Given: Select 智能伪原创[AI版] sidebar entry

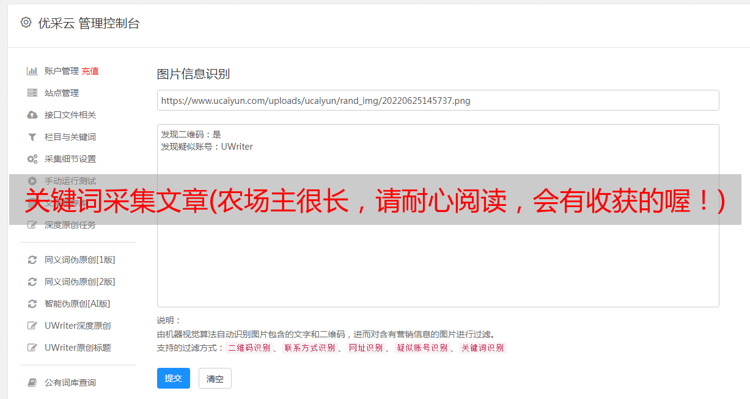Looking at the screenshot, I should [78, 304].
